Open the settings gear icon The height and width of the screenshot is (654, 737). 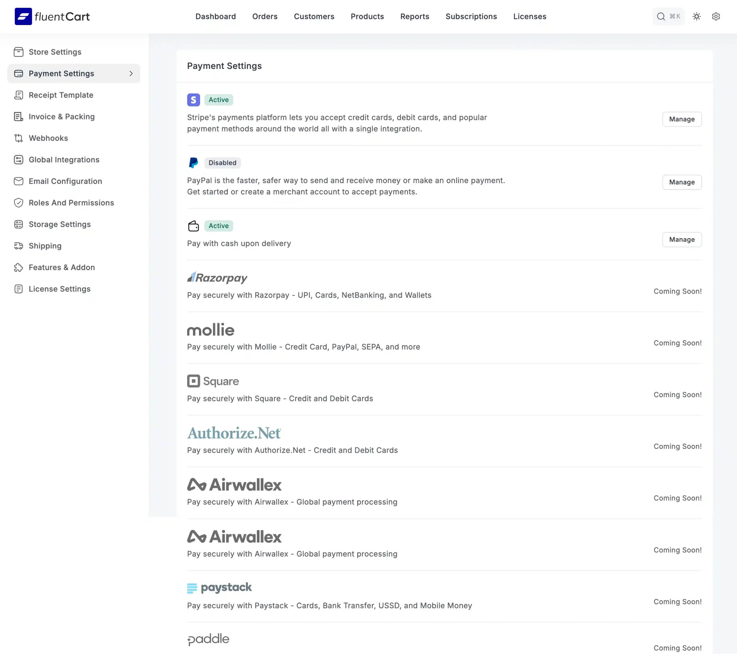tap(716, 16)
